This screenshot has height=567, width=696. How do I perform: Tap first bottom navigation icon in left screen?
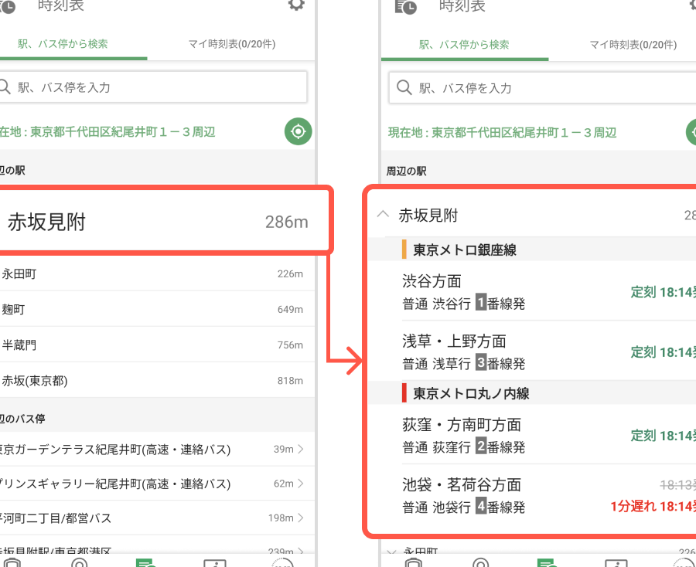(11, 562)
